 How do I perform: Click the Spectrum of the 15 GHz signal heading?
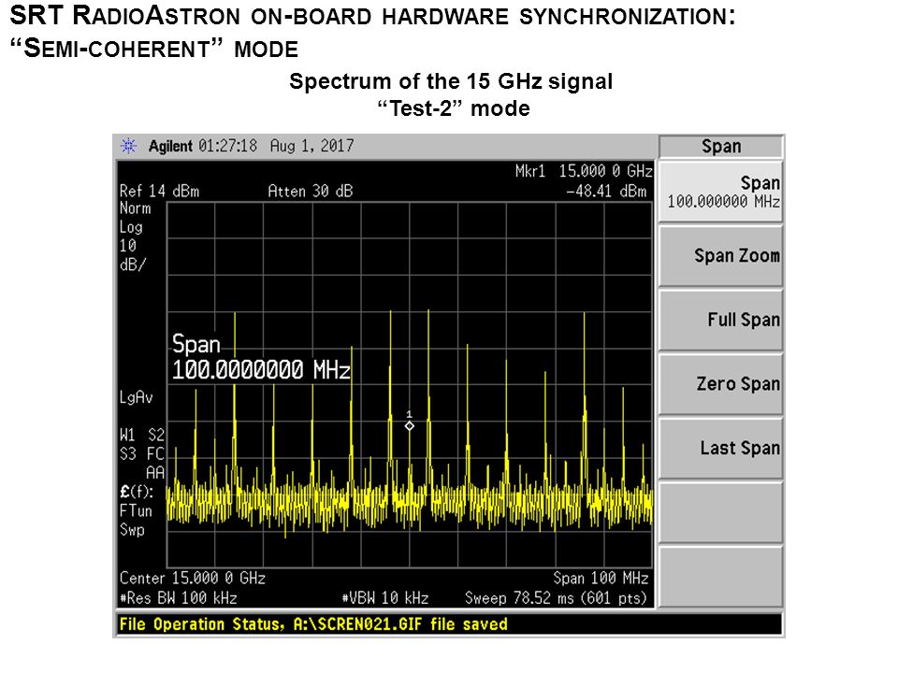(x=451, y=81)
